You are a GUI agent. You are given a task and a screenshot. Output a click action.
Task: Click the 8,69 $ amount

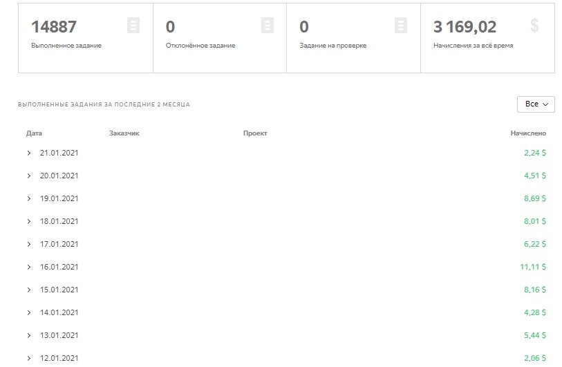tap(535, 198)
